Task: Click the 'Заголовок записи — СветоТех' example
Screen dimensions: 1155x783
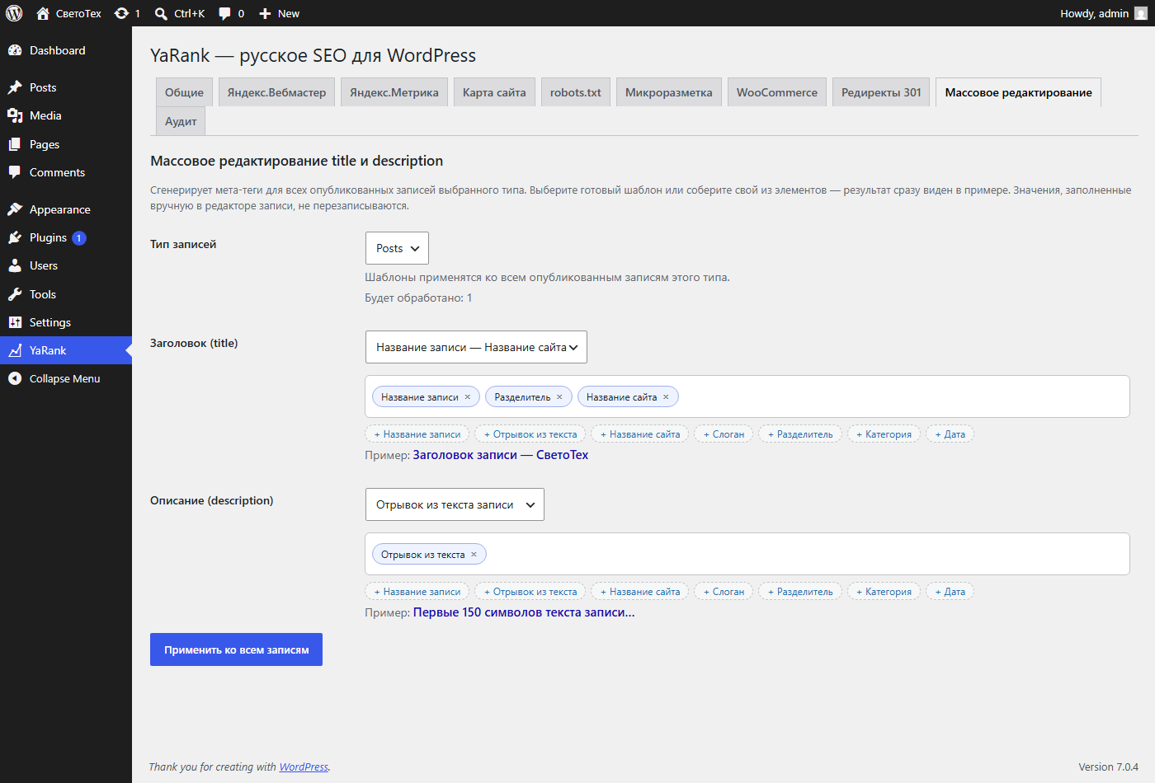Action: click(x=501, y=455)
